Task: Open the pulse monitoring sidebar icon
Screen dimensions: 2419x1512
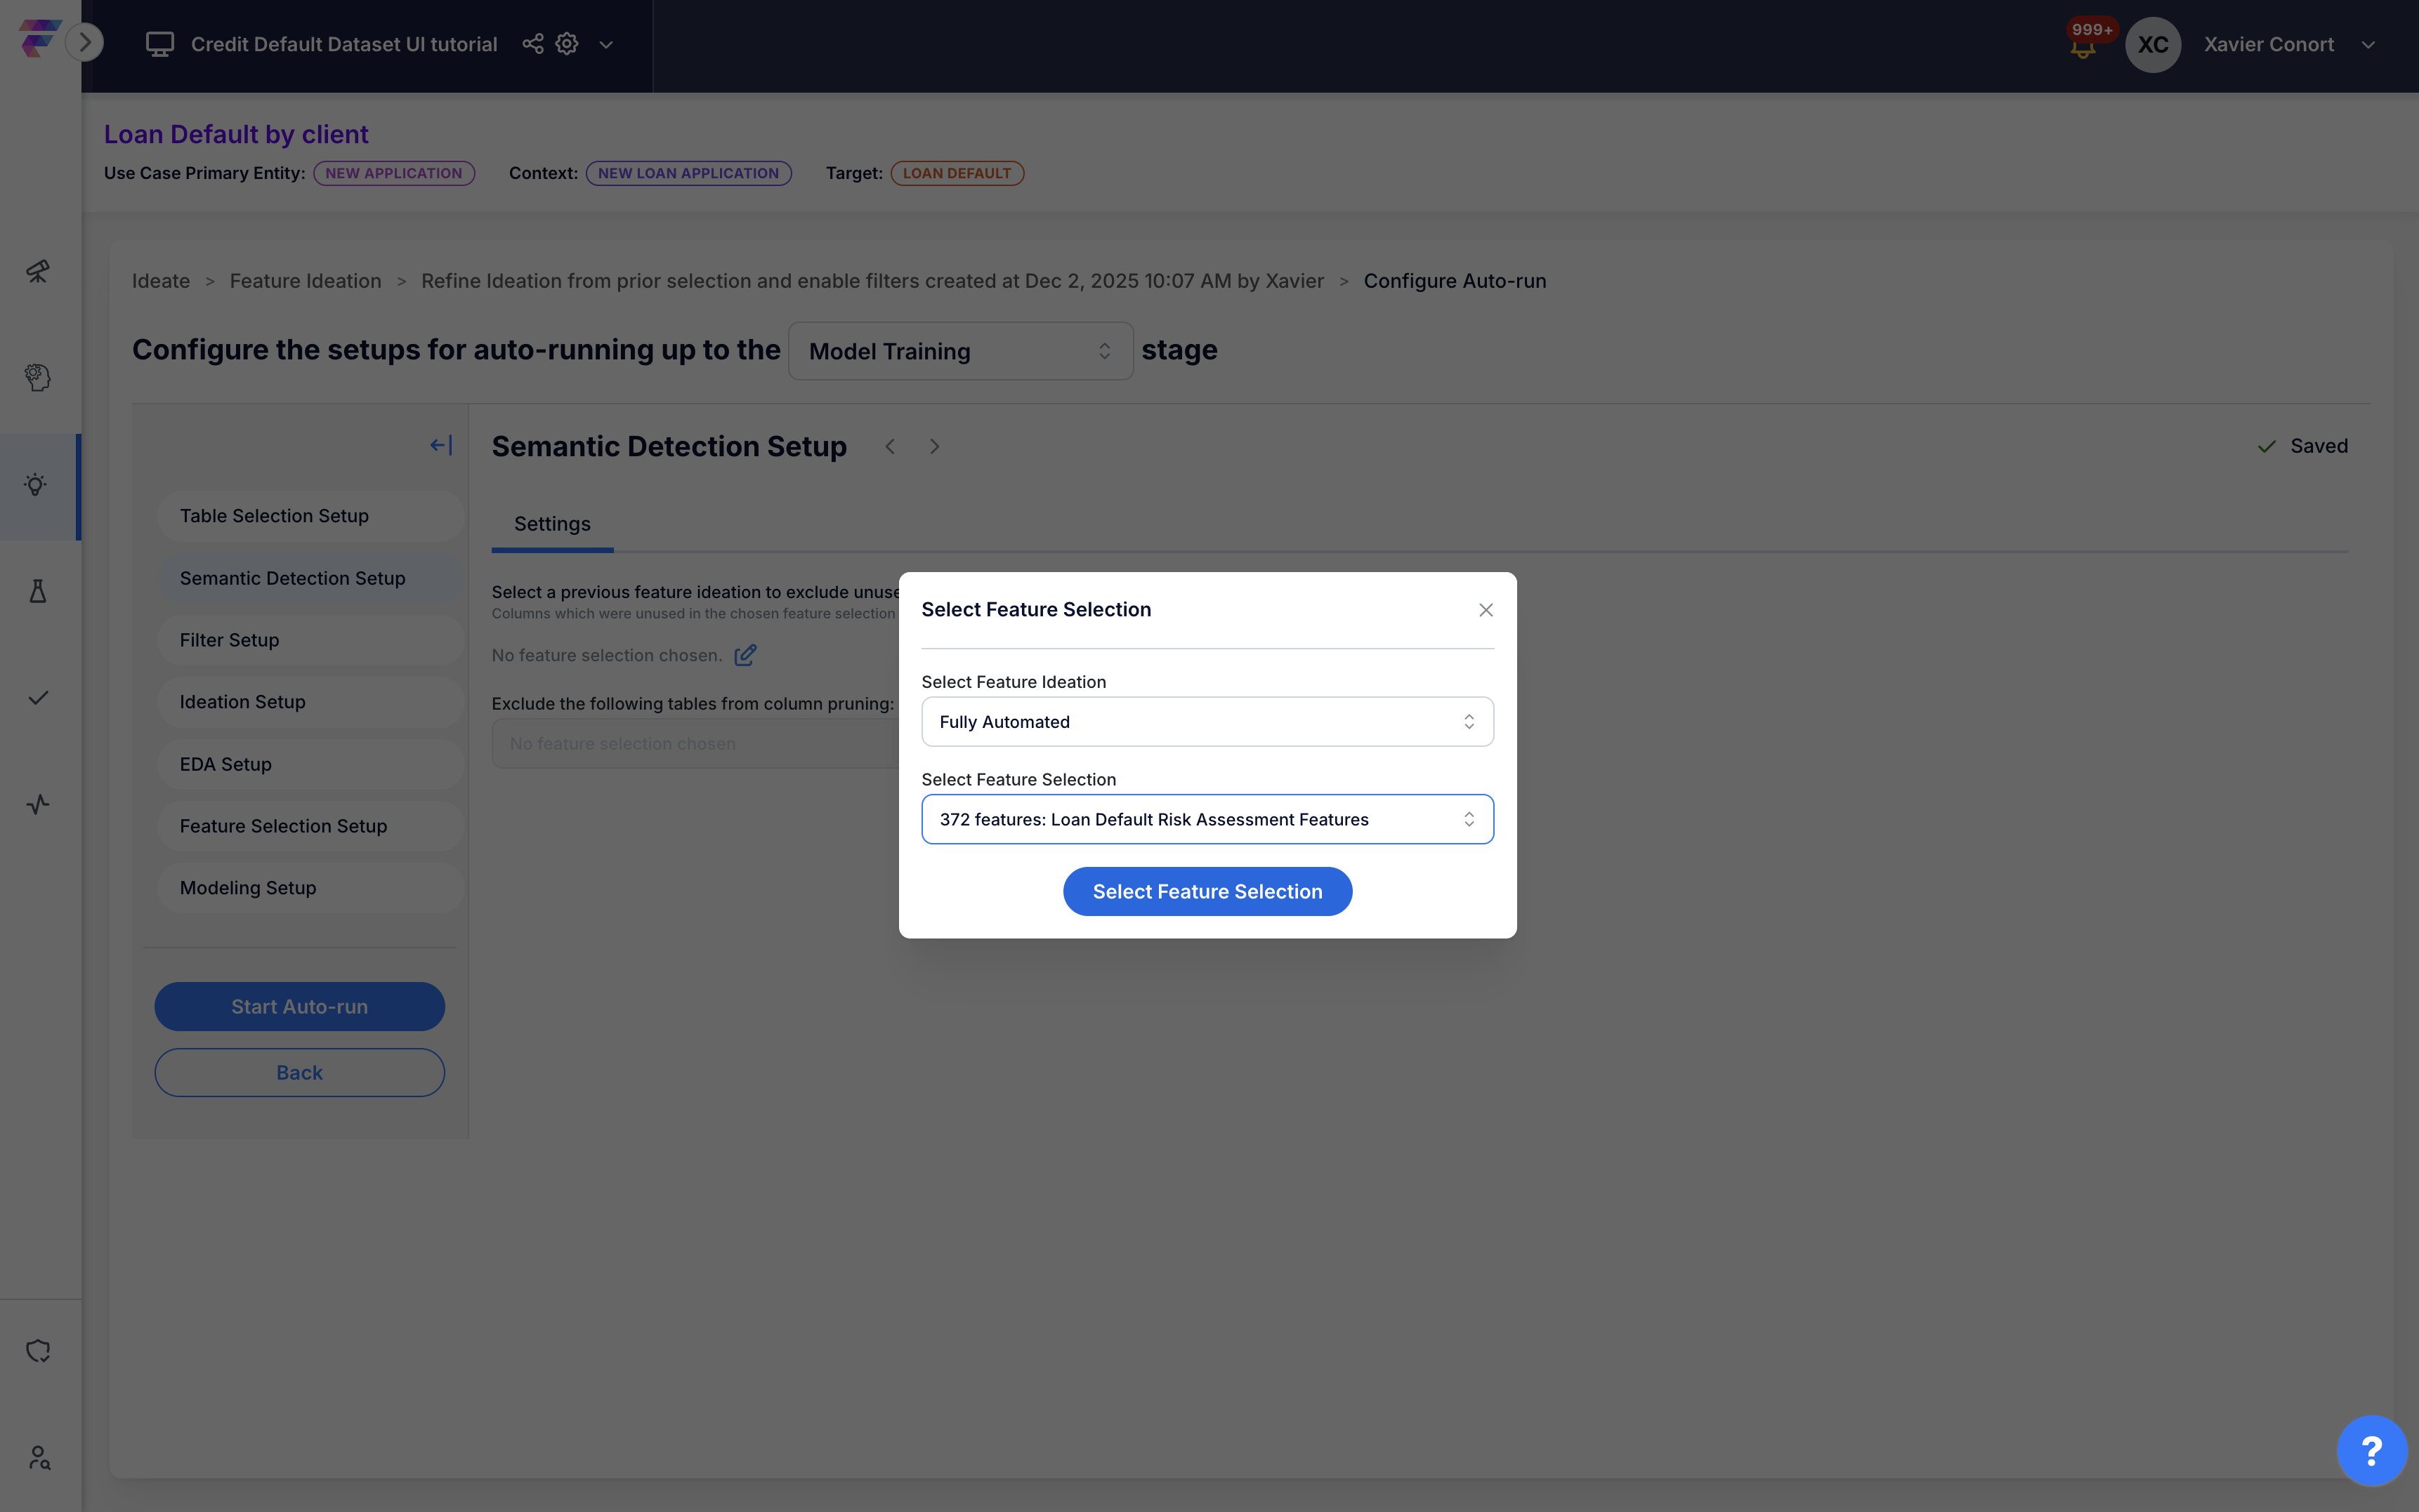Action: pyautogui.click(x=38, y=804)
